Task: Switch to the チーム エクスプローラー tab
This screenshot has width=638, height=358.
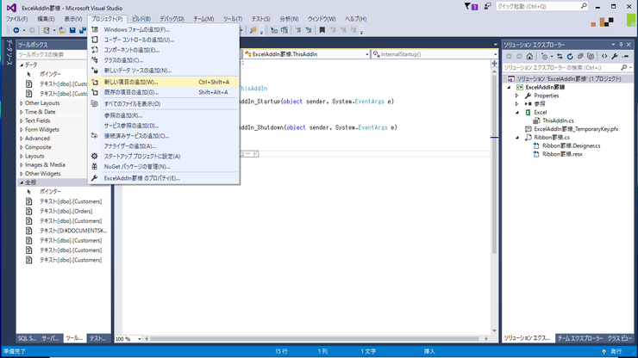Action: (x=580, y=338)
